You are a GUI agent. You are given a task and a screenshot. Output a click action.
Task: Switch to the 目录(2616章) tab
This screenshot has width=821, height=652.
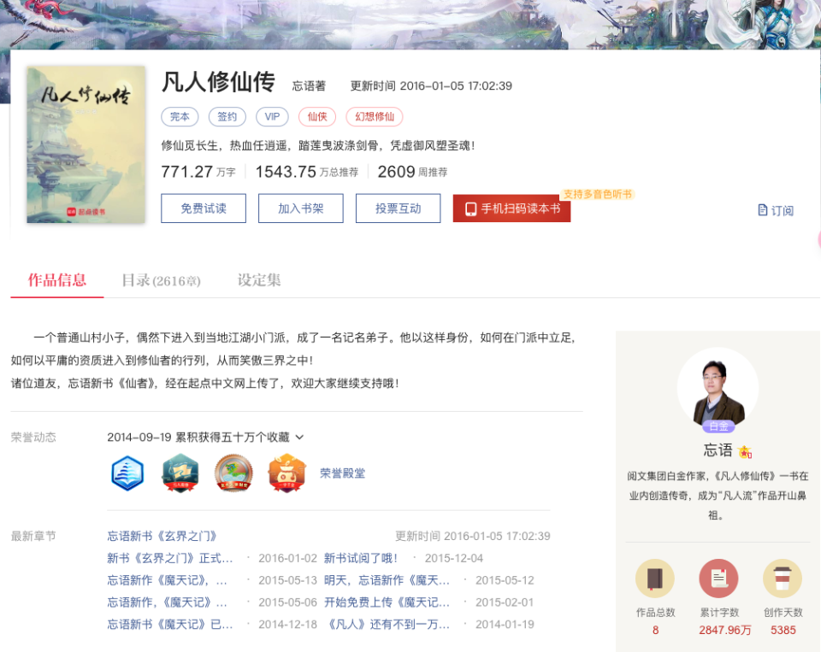161,279
